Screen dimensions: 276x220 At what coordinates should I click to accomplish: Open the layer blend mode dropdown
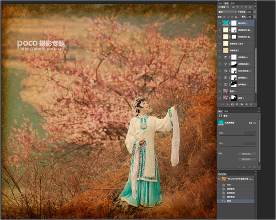pos(227,12)
